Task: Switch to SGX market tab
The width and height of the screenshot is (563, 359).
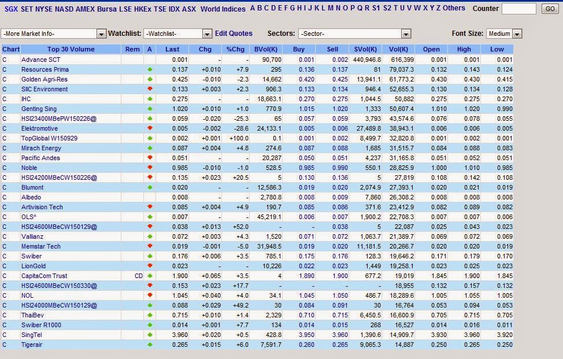Action: (11, 9)
